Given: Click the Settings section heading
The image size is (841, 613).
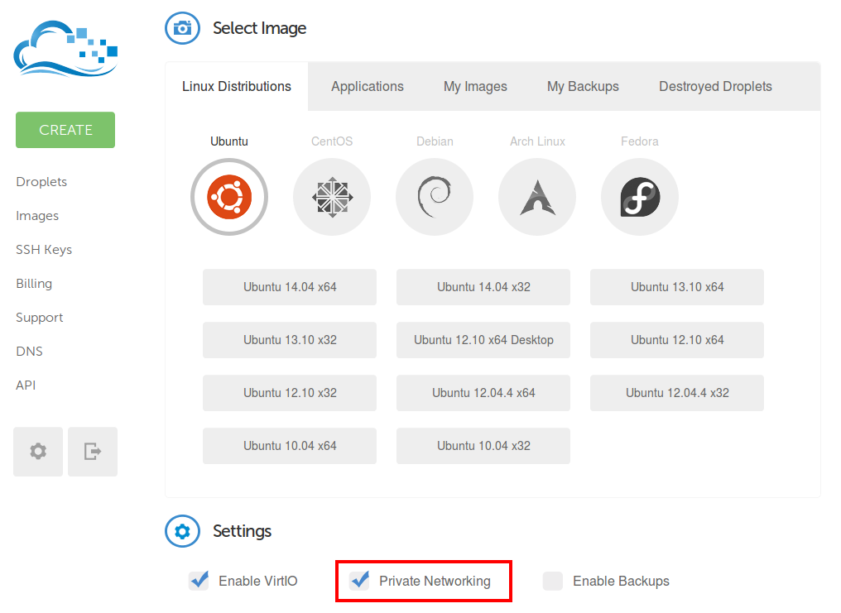Looking at the screenshot, I should pyautogui.click(x=242, y=531).
